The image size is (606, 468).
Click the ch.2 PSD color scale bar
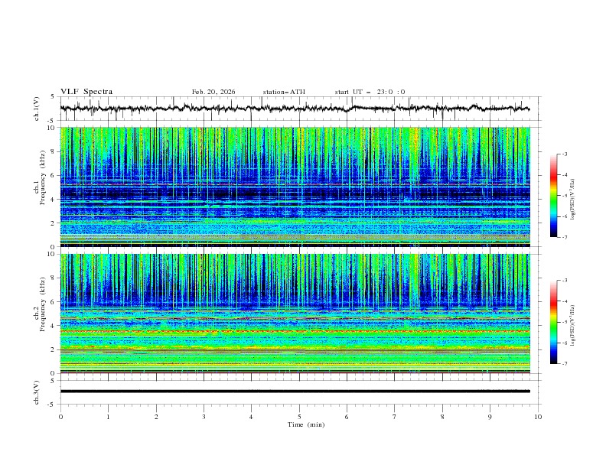553,322
